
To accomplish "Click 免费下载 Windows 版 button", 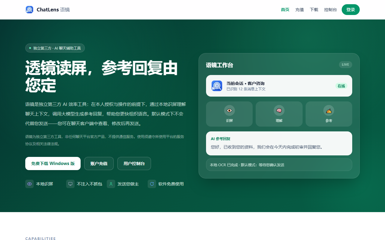I will click(53, 163).
